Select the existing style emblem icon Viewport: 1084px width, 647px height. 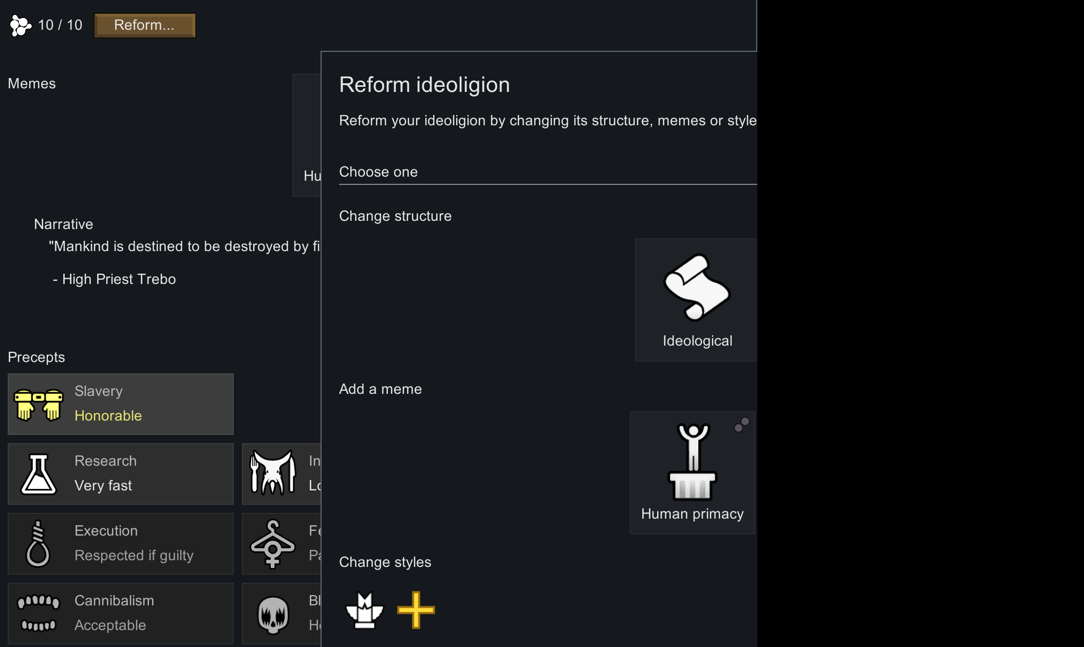click(365, 610)
